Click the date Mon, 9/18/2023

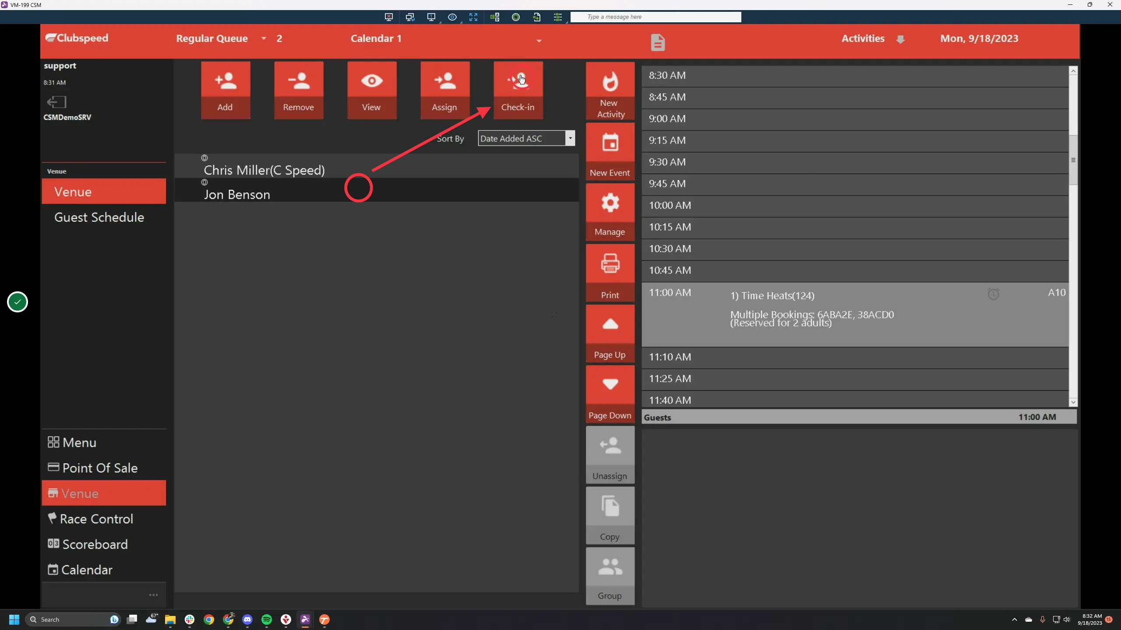(979, 38)
